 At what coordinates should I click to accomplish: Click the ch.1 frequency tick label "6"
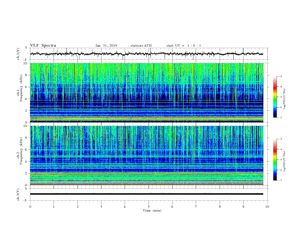tap(27, 87)
